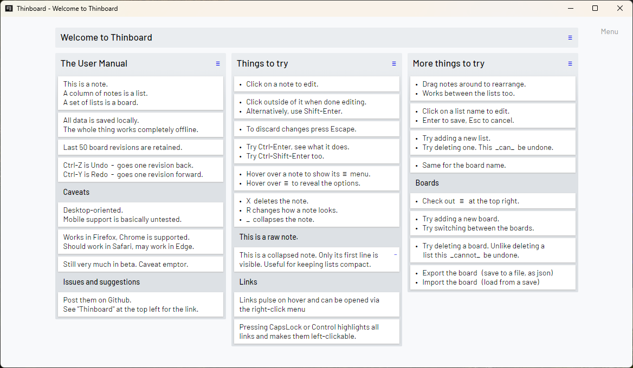Viewport: 633px width, 368px height.
Task: Open Things to try list menu icon
Action: [393, 64]
